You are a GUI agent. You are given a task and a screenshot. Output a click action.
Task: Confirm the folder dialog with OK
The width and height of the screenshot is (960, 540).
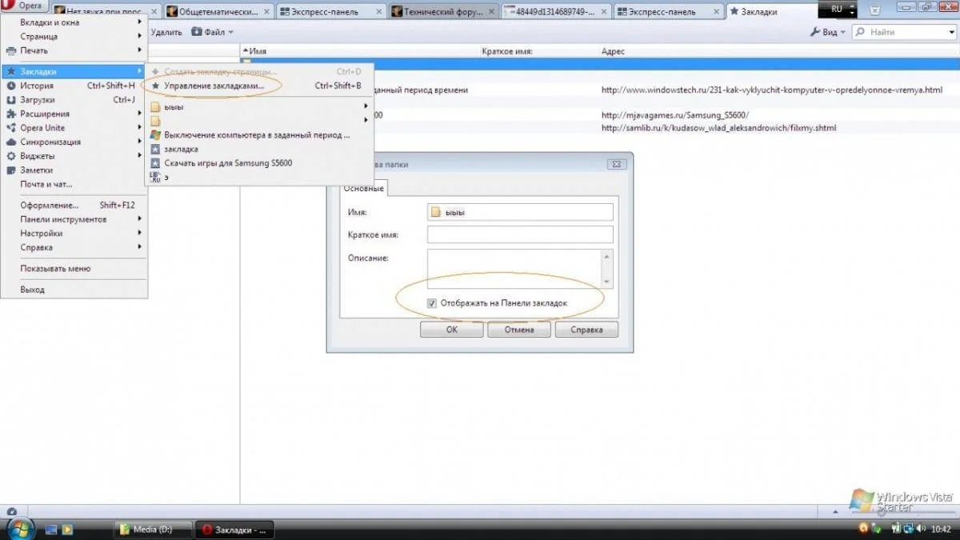pyautogui.click(x=452, y=330)
